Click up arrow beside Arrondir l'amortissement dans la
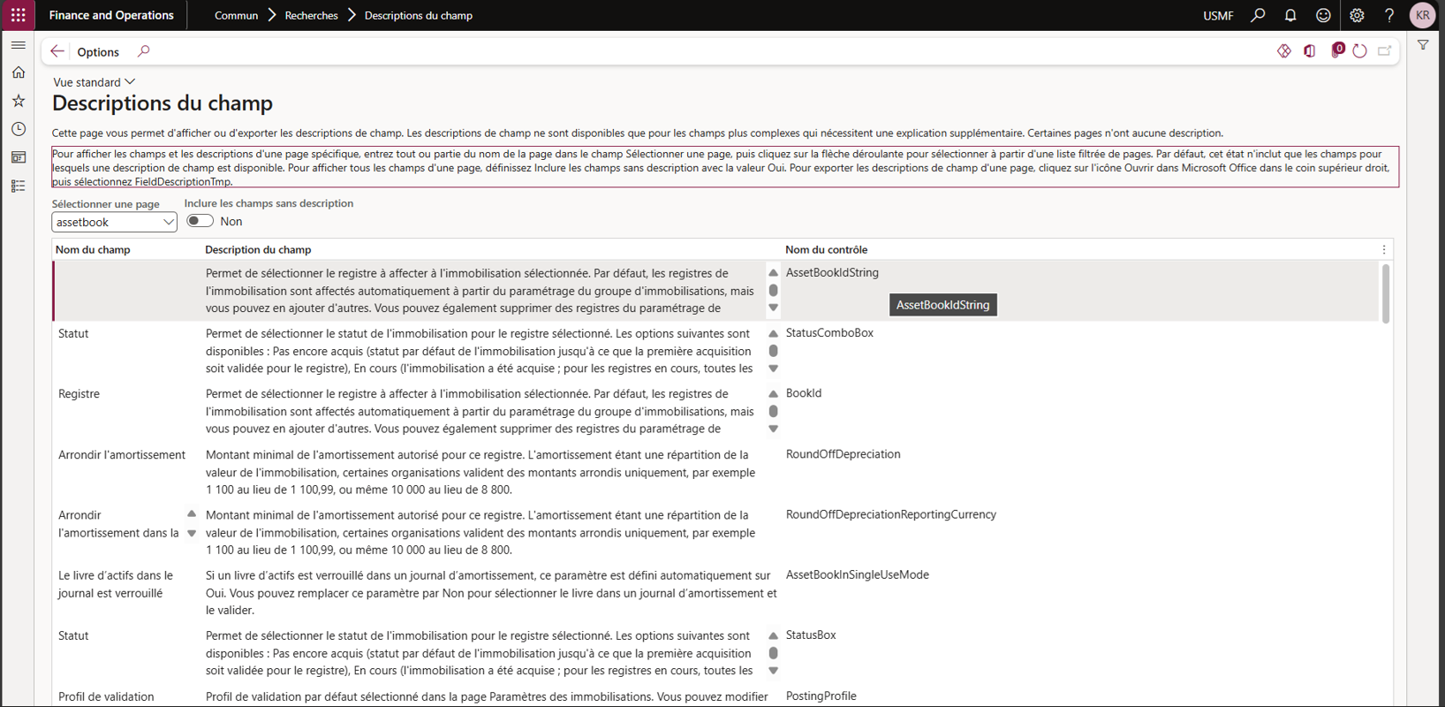Image resolution: width=1445 pixels, height=707 pixels. pyautogui.click(x=192, y=513)
